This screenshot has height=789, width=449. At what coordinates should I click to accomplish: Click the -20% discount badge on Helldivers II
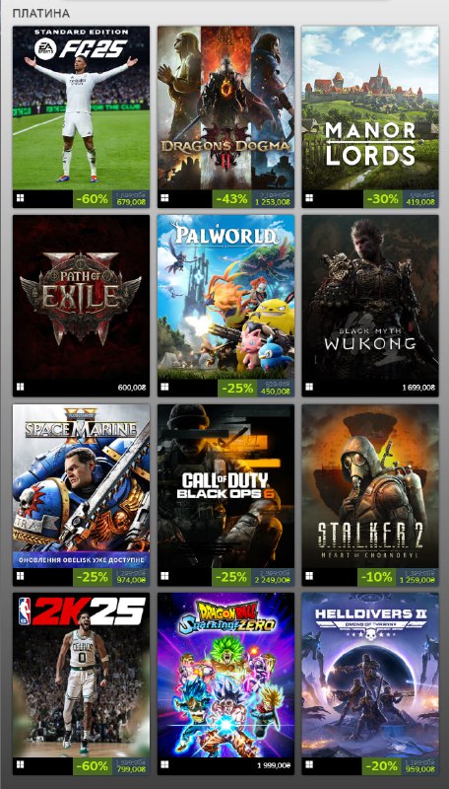pos(382,766)
